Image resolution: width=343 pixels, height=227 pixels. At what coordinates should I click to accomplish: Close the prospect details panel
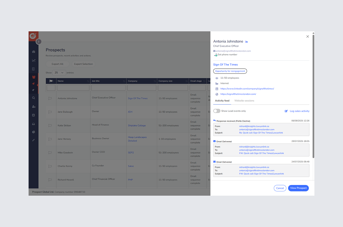point(308,36)
